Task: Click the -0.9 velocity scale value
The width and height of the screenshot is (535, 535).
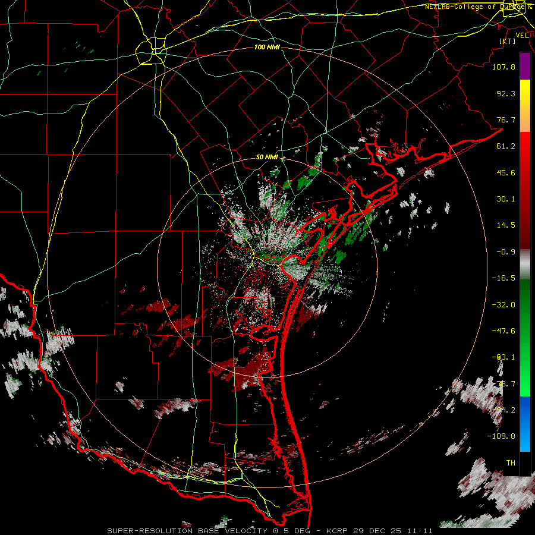Action: click(x=506, y=252)
